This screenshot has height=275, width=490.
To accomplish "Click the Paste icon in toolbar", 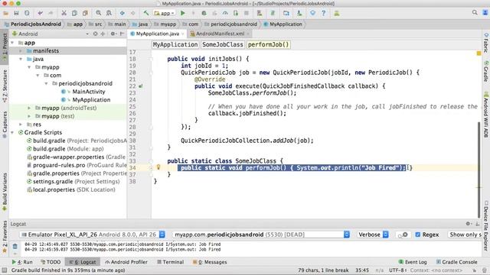I will (x=85, y=13).
